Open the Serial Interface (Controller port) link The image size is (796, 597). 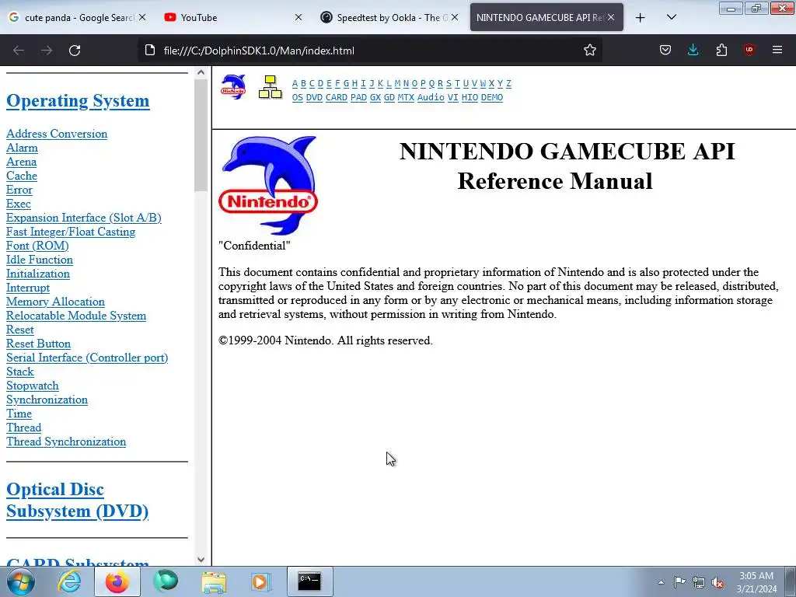[x=87, y=358]
